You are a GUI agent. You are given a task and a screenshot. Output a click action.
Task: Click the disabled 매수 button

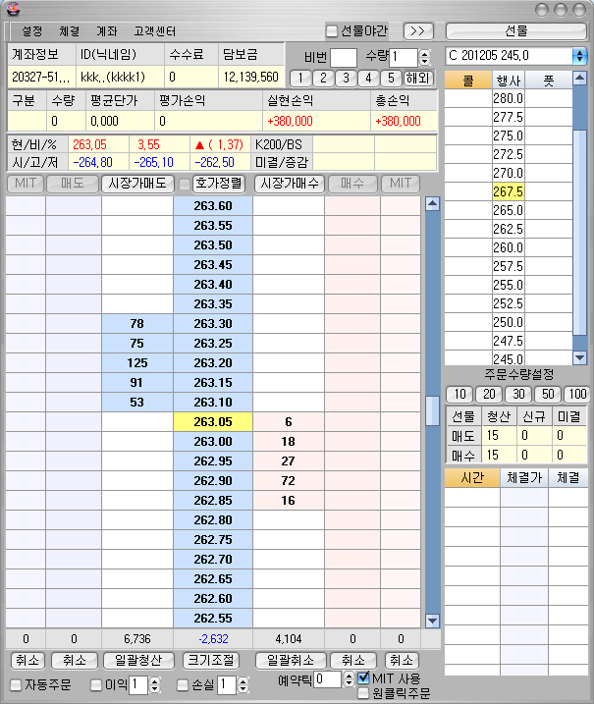(352, 184)
